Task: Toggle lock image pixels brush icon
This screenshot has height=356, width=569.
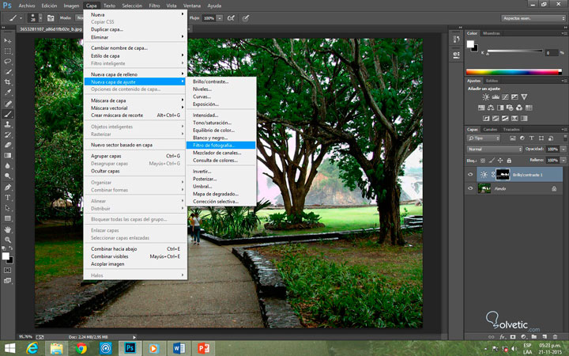Action: [x=492, y=161]
